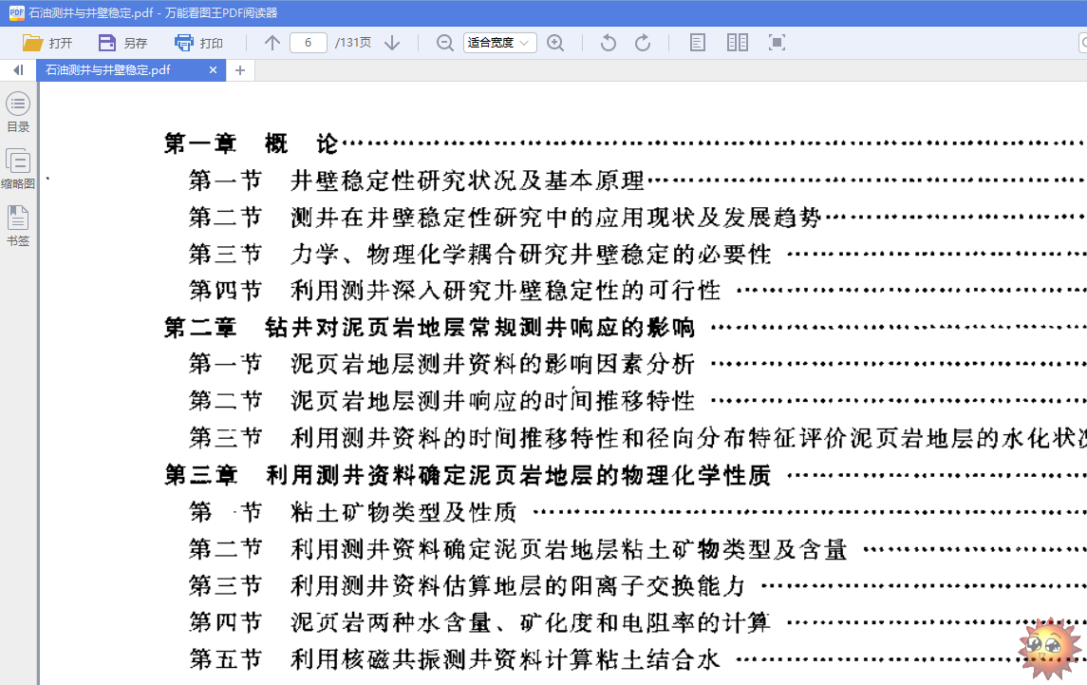1087x685 pixels.
Task: Switch to two-page view
Action: [738, 43]
